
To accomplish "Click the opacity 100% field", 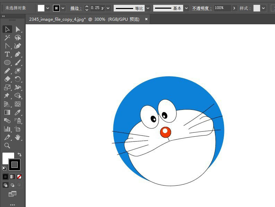I will tap(222, 8).
